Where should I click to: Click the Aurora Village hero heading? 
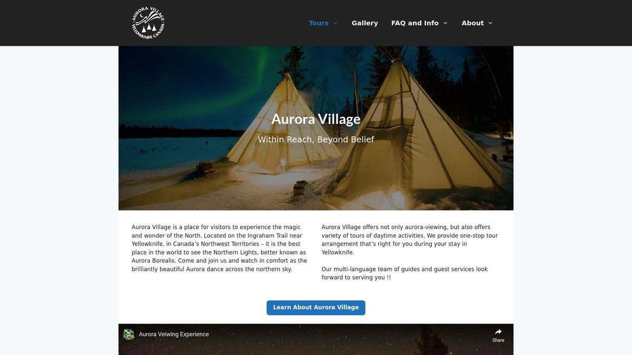point(316,119)
